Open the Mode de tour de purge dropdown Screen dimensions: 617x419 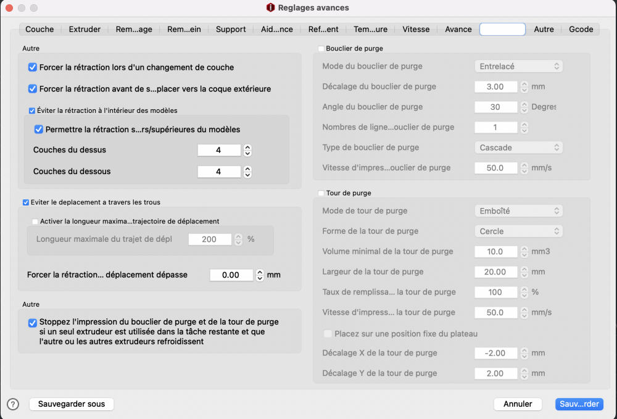pyautogui.click(x=519, y=211)
